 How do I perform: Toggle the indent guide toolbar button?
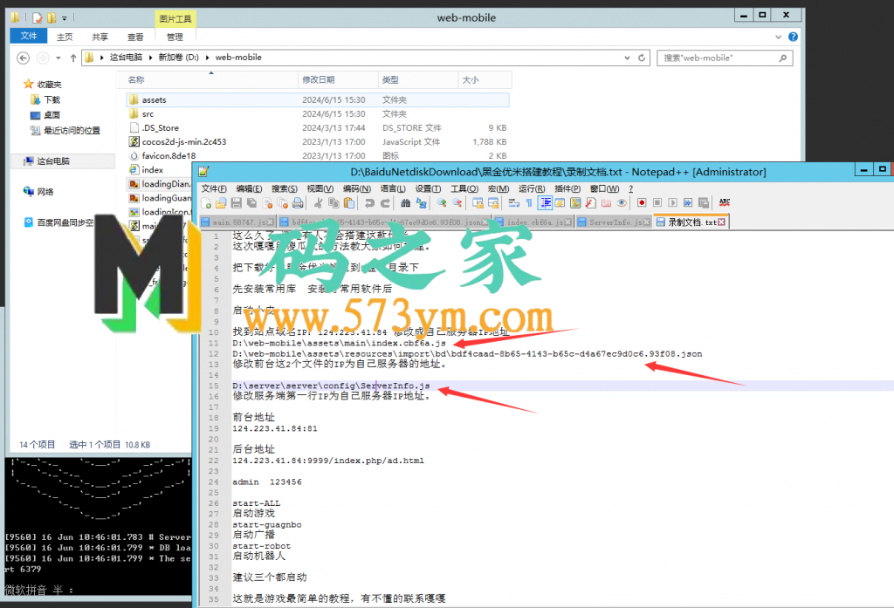(545, 203)
